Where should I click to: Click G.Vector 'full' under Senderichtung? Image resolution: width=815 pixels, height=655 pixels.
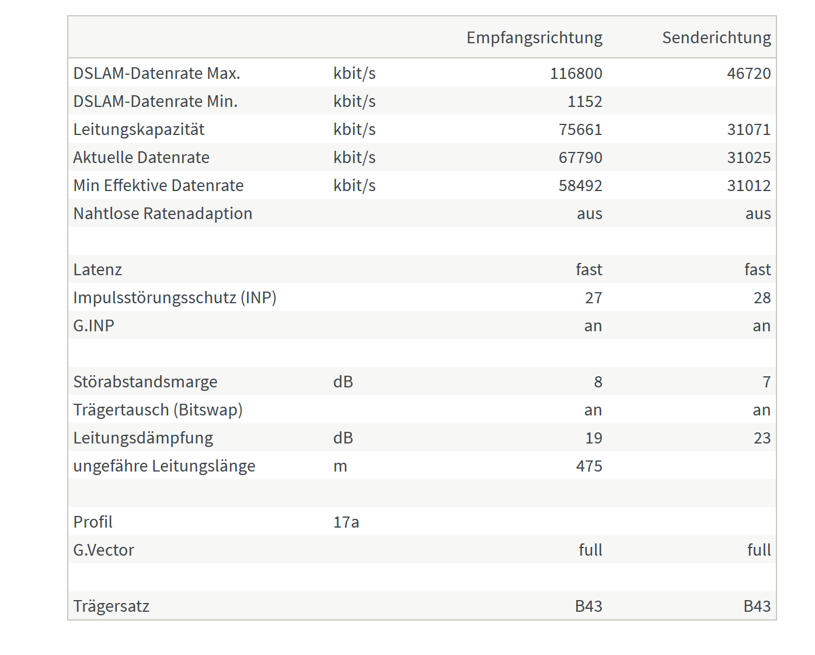pos(759,550)
